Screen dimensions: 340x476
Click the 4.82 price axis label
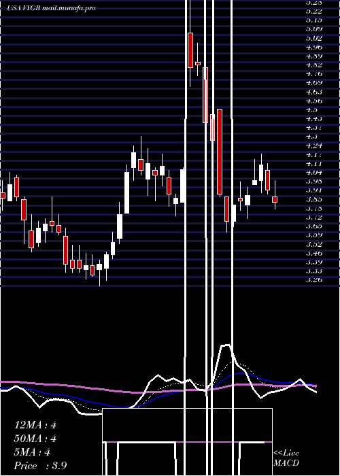314,65
